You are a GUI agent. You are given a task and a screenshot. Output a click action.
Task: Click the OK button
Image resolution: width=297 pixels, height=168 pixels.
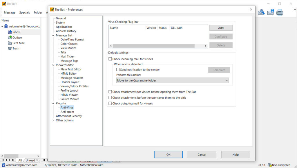click(x=169, y=154)
